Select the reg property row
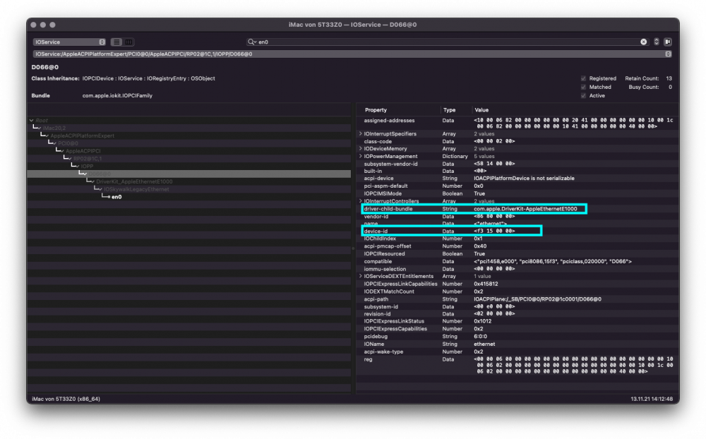This screenshot has height=439, width=706. point(517,365)
